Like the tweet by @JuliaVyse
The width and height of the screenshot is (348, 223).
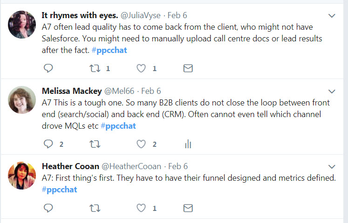(x=141, y=68)
